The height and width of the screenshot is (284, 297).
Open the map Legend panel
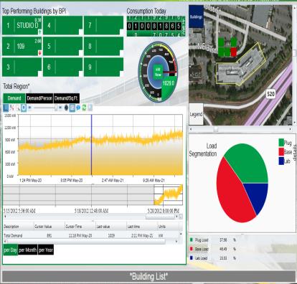point(196,114)
